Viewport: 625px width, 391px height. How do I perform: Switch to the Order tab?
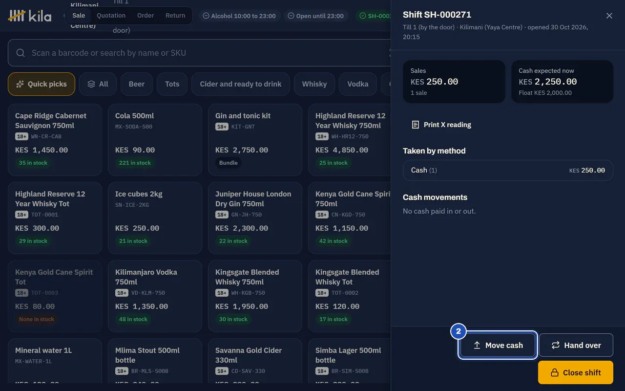coord(146,15)
